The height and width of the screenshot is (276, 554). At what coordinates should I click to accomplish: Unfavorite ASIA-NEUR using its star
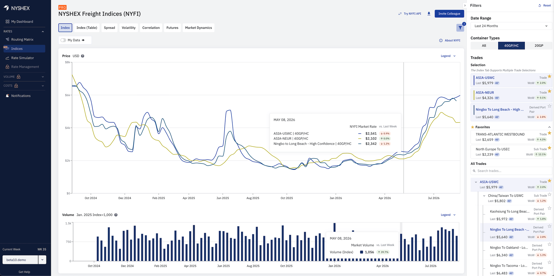[x=549, y=91]
